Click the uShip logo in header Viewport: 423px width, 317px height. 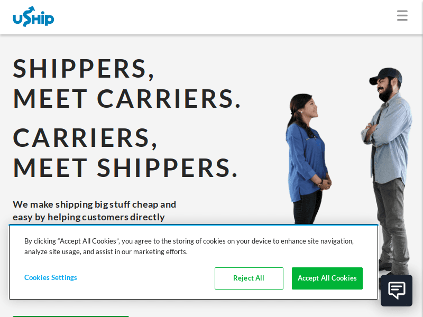pyautogui.click(x=33, y=17)
